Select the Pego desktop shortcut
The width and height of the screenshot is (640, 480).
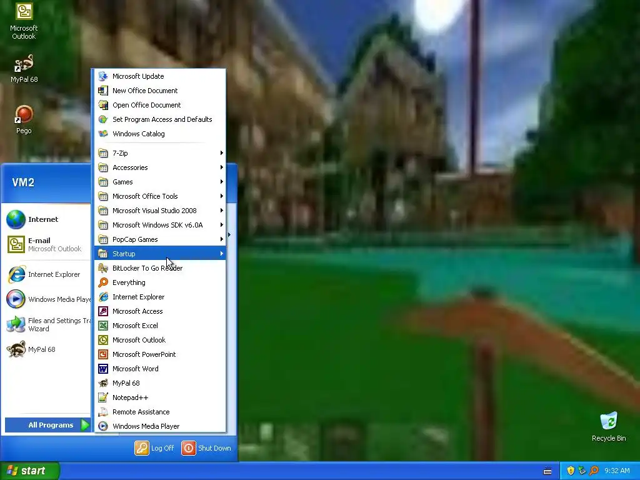(24, 119)
